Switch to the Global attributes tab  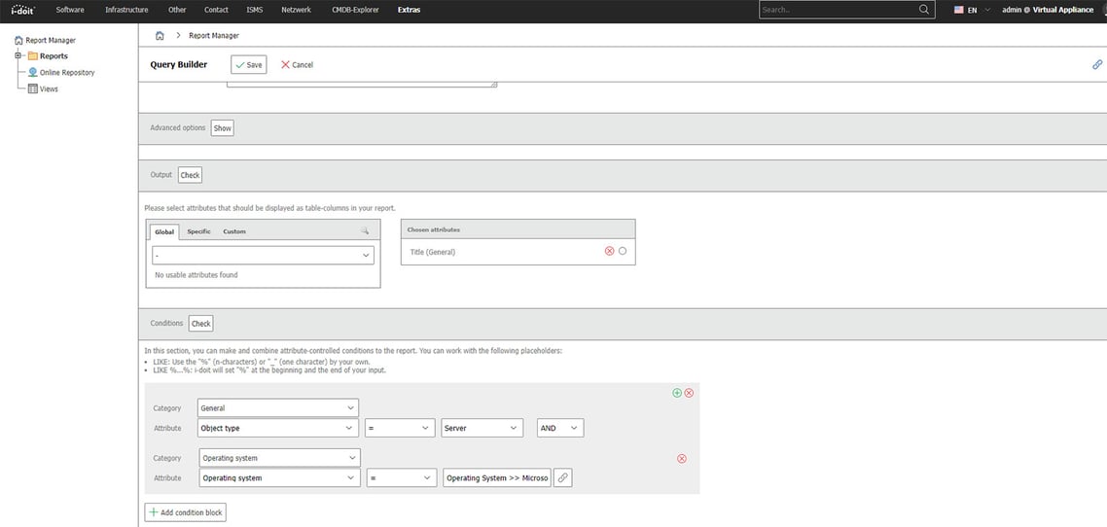coord(164,231)
